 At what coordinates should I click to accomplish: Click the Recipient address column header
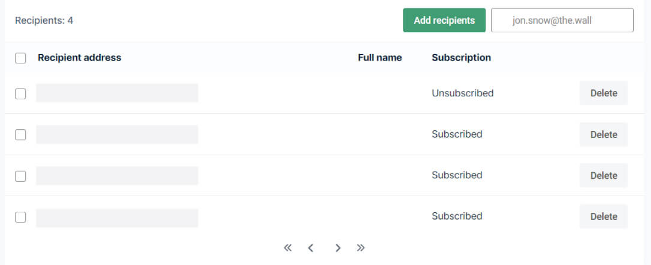pyautogui.click(x=79, y=57)
